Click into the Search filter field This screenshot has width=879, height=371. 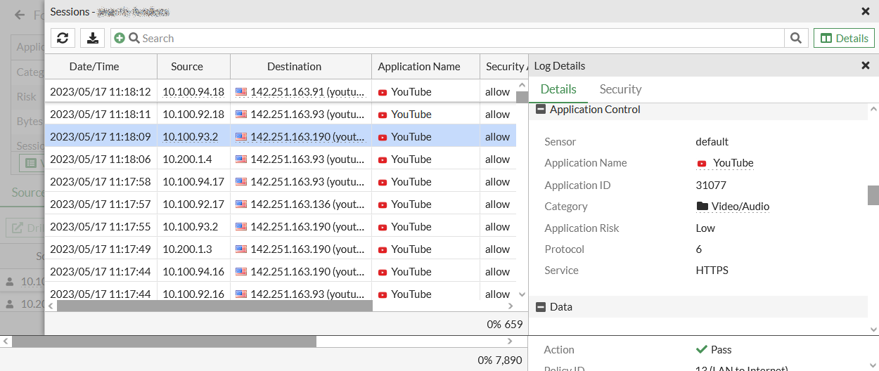coord(457,38)
